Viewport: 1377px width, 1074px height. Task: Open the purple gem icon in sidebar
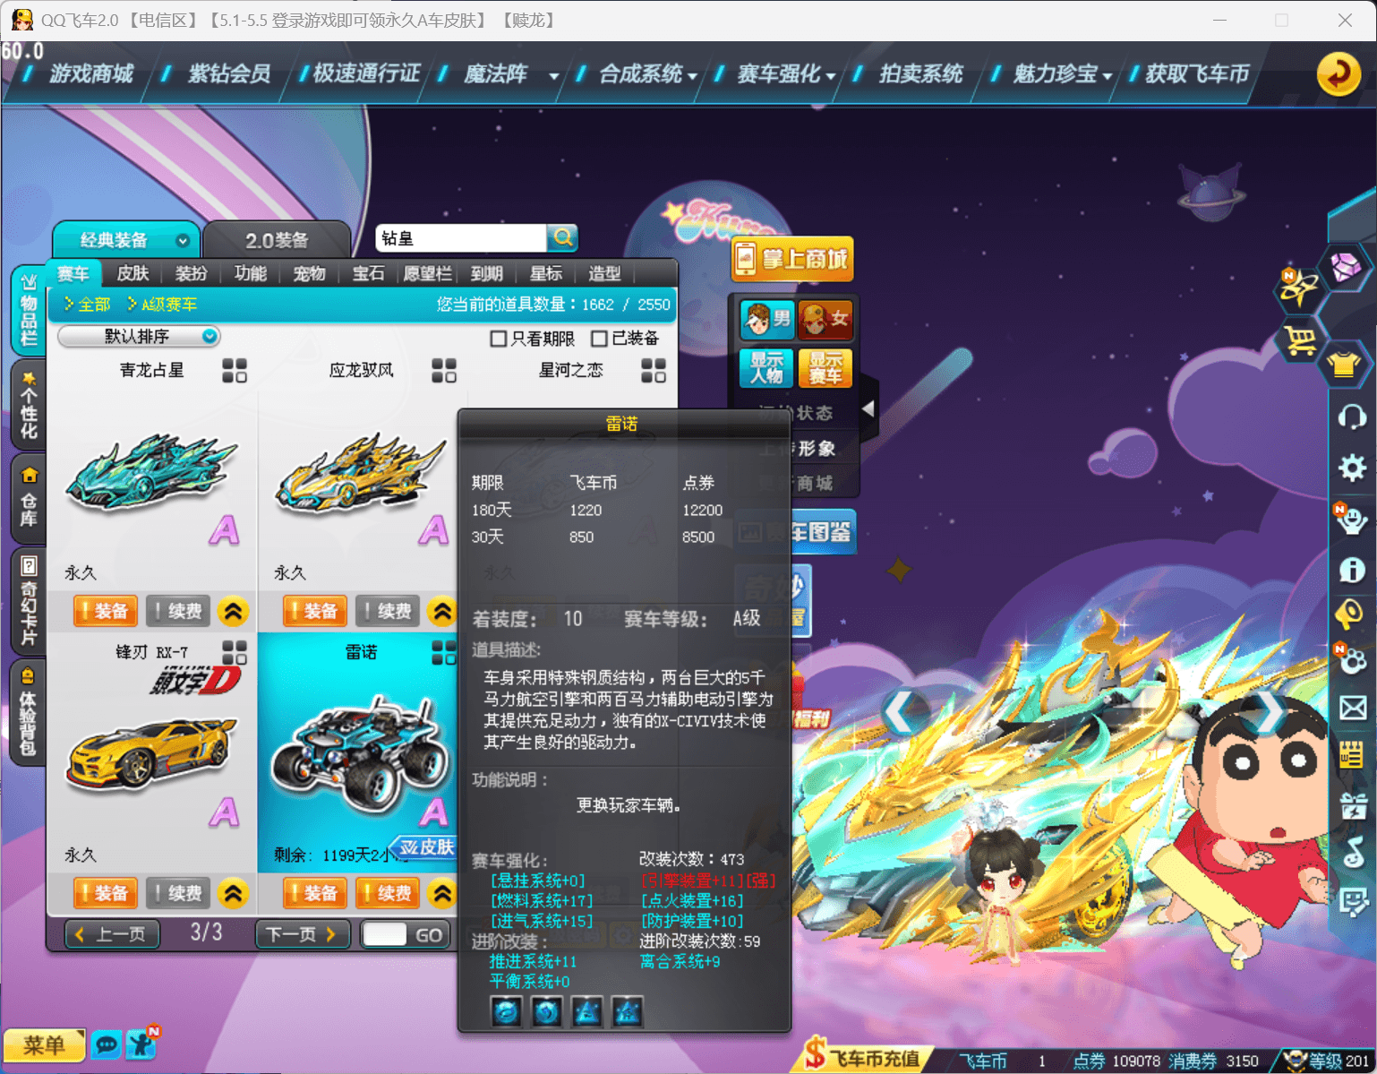pyautogui.click(x=1346, y=266)
